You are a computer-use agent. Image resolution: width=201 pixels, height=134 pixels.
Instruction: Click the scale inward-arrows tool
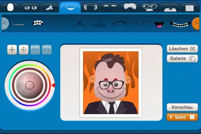pyautogui.click(x=23, y=50)
